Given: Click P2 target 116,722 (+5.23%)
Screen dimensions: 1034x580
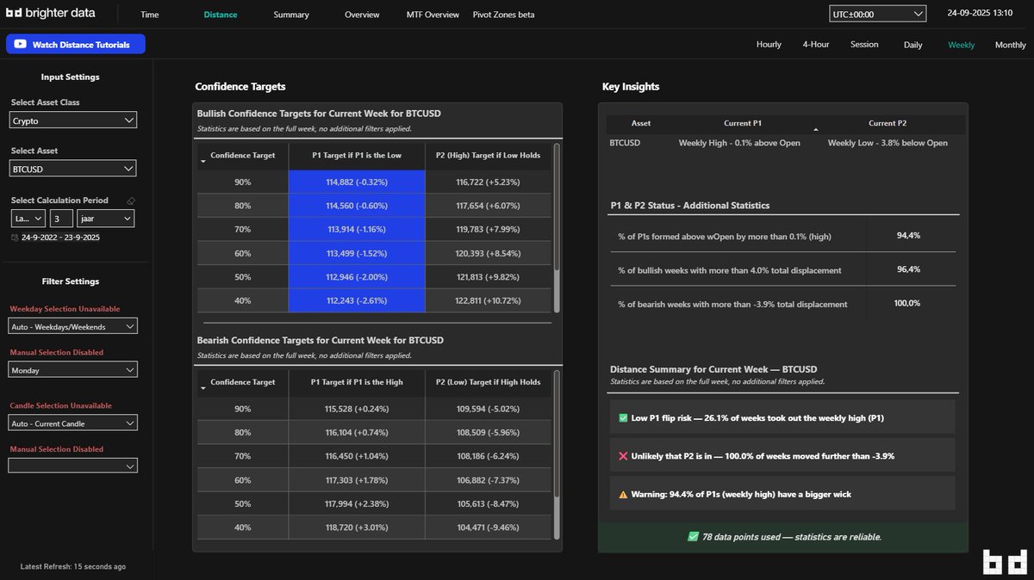Looking at the screenshot, I should pos(488,182).
